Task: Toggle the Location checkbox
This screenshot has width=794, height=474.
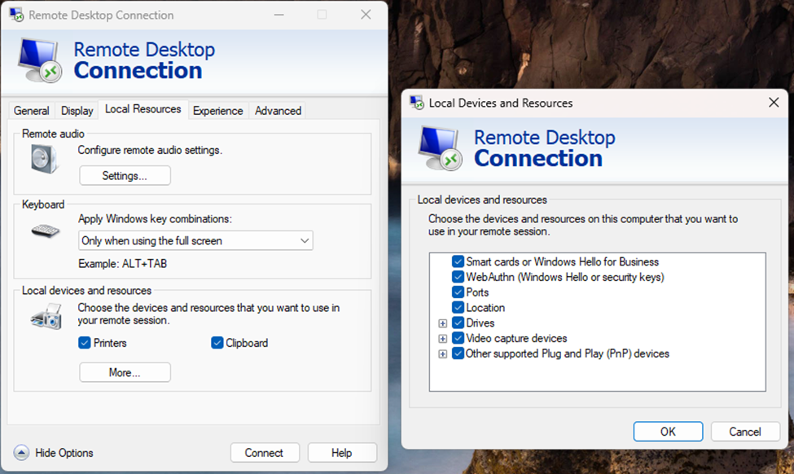Action: click(458, 308)
